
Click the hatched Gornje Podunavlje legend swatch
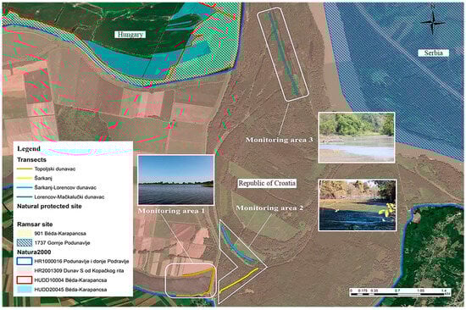pos(25,242)
